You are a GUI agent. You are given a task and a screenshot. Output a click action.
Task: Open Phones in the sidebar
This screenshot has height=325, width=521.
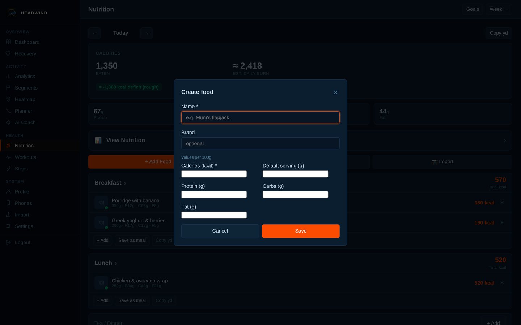[40, 203]
